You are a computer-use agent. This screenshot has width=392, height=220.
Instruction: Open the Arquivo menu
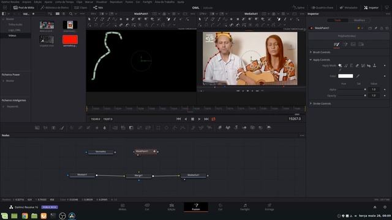[26, 2]
